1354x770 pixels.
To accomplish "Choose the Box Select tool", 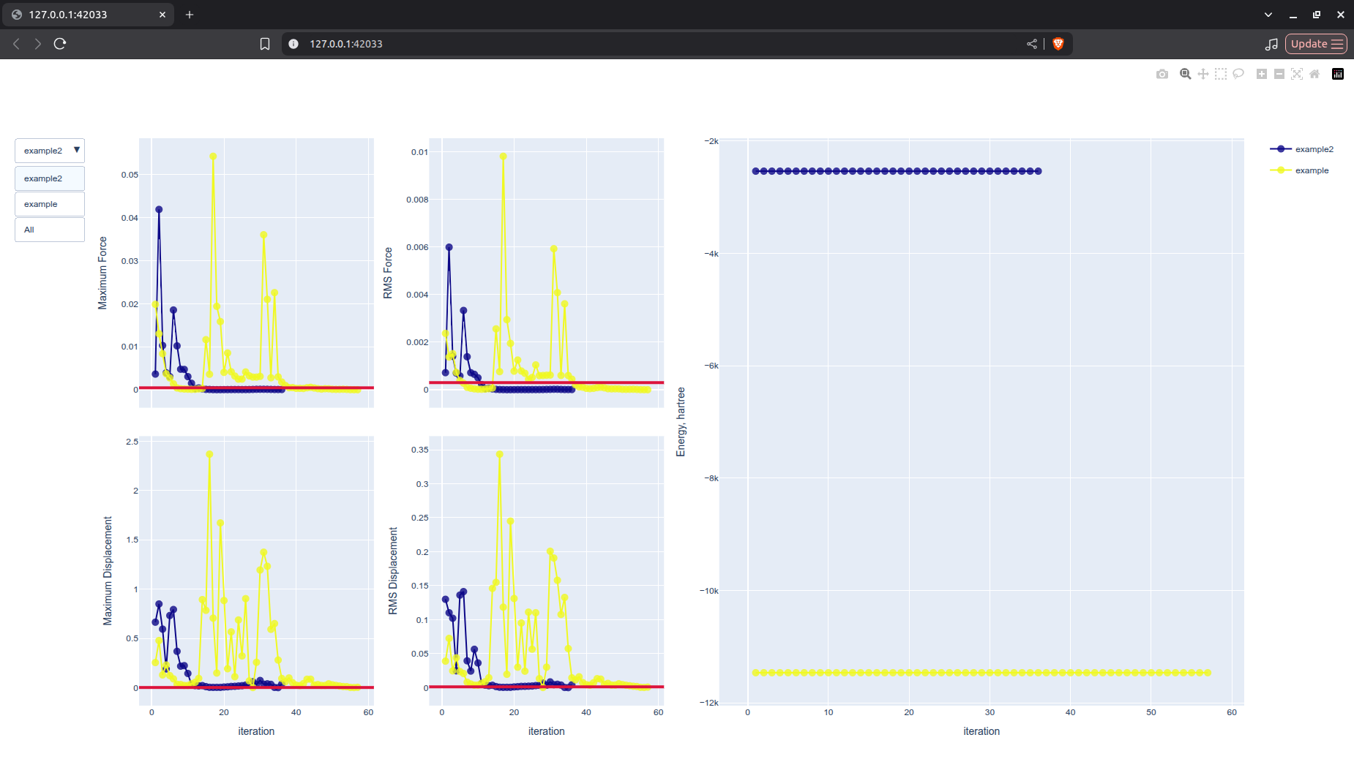I will pyautogui.click(x=1220, y=74).
